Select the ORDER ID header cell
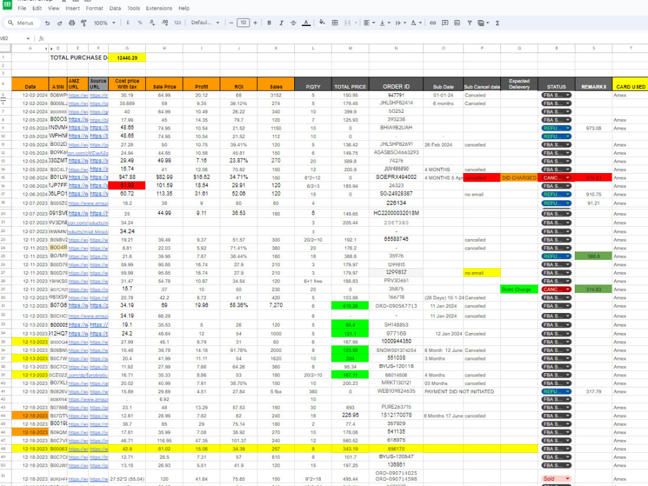This screenshot has height=486, width=648. pos(396,84)
